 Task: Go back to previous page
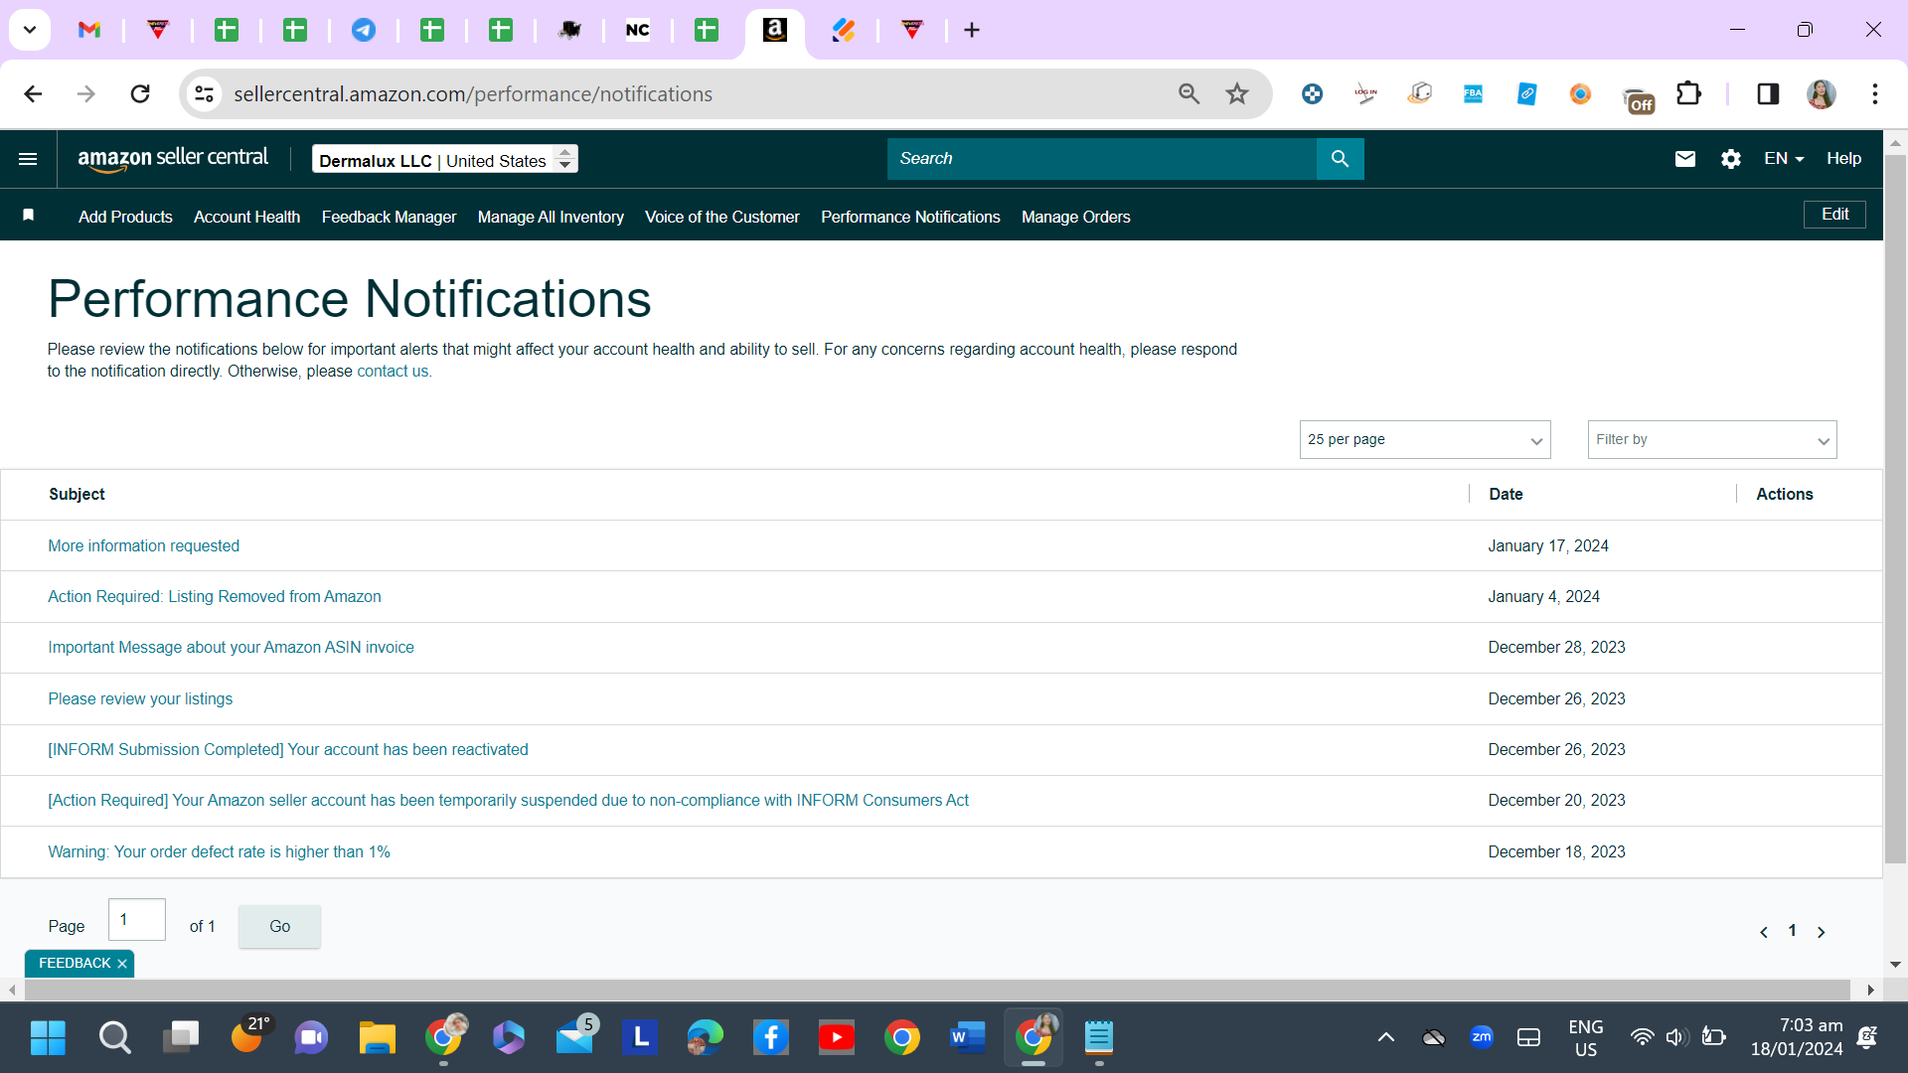(x=33, y=94)
